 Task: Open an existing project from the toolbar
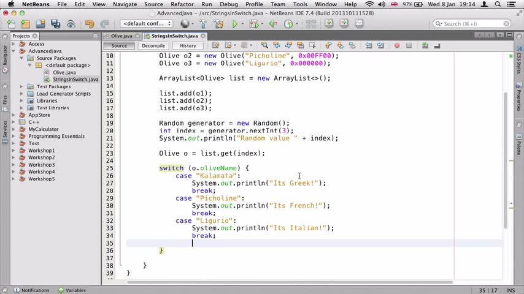click(x=40, y=24)
